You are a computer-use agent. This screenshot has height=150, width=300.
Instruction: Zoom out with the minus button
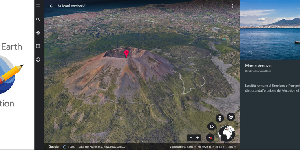191,137
